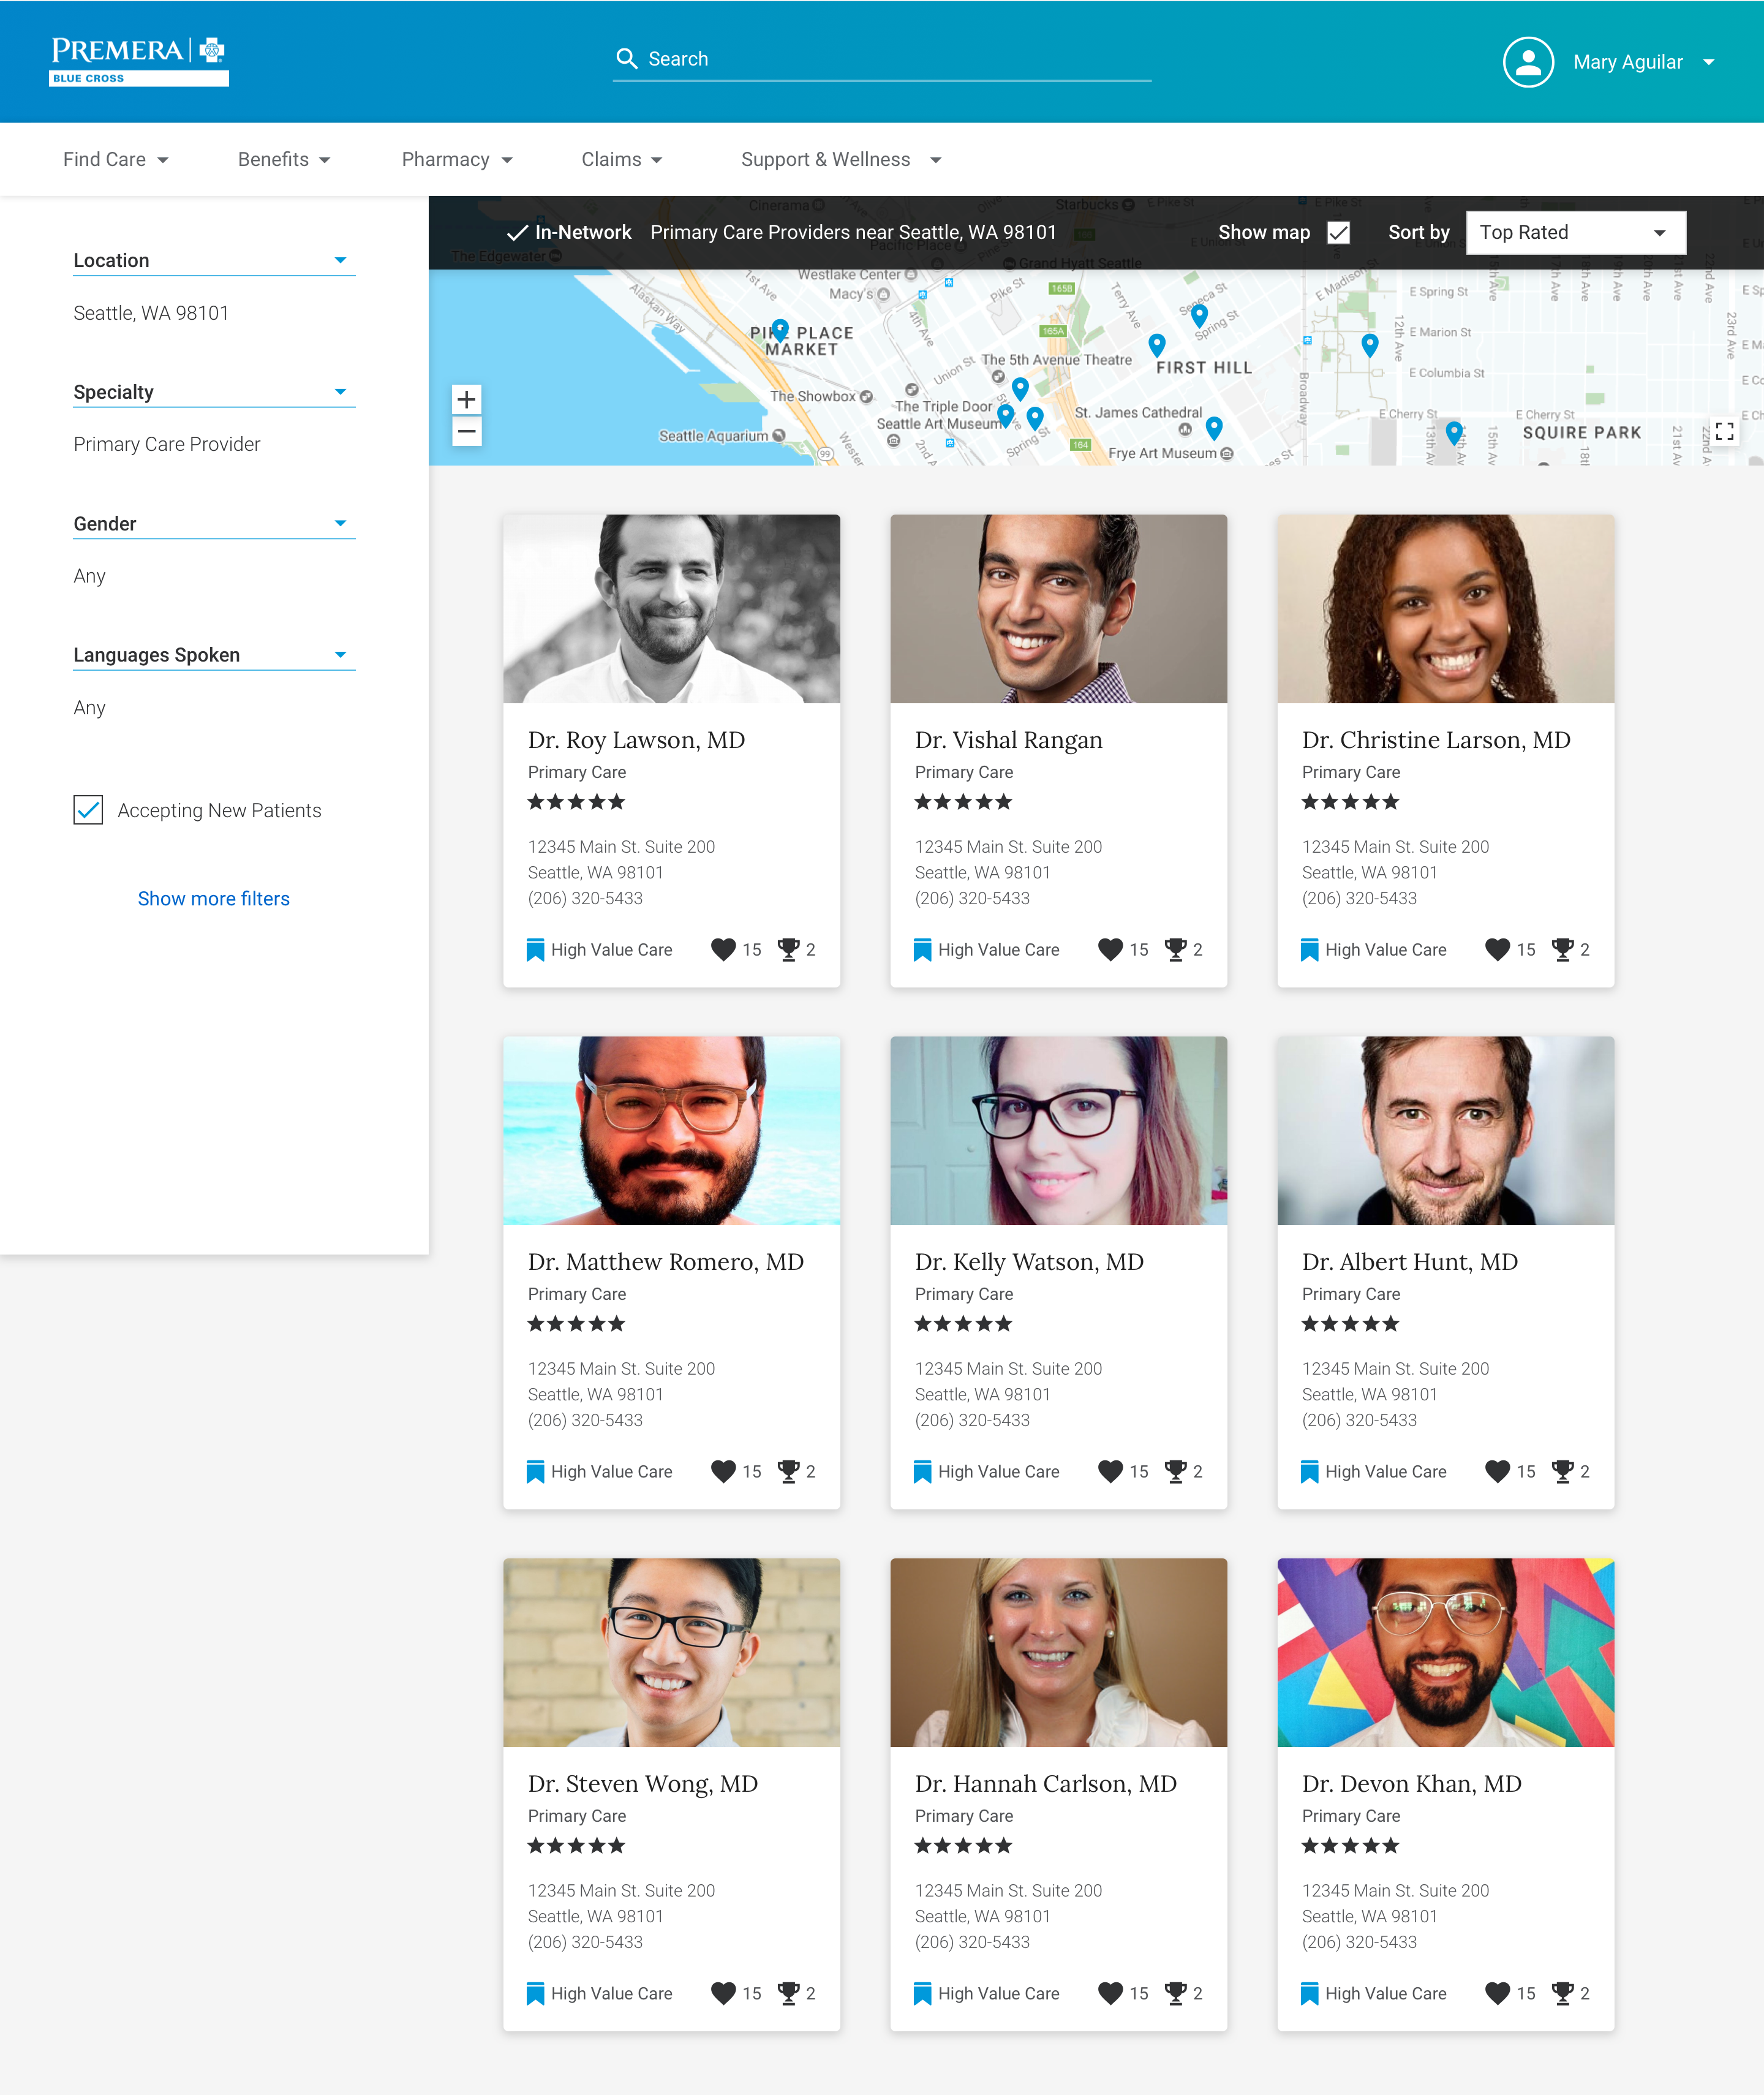The height and width of the screenshot is (2095, 1764).
Task: Open Dr. Christine Larson, MD profile name
Action: click(x=1436, y=740)
